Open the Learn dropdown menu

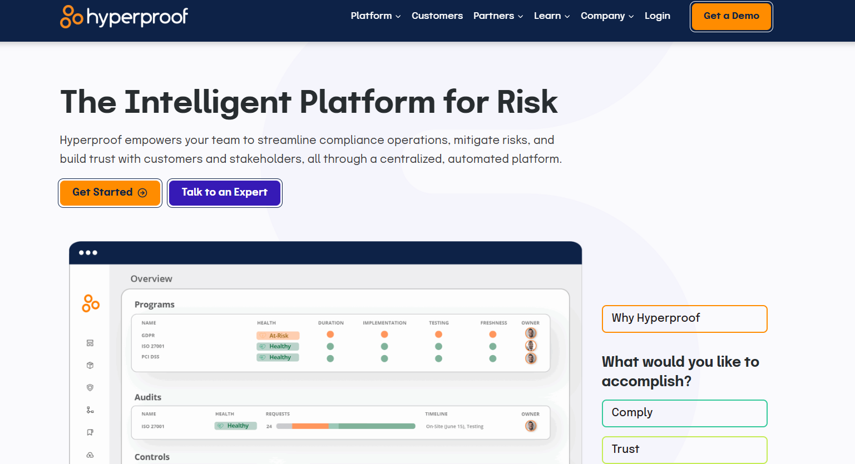(x=552, y=16)
